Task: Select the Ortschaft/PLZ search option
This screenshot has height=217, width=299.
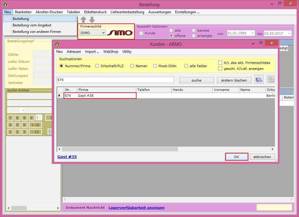Action: pyautogui.click(x=97, y=66)
